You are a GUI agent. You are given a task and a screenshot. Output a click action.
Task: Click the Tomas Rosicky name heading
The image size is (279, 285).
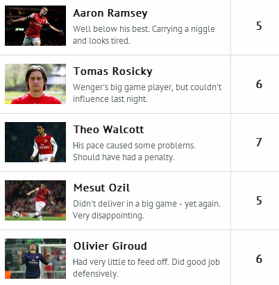click(x=113, y=71)
